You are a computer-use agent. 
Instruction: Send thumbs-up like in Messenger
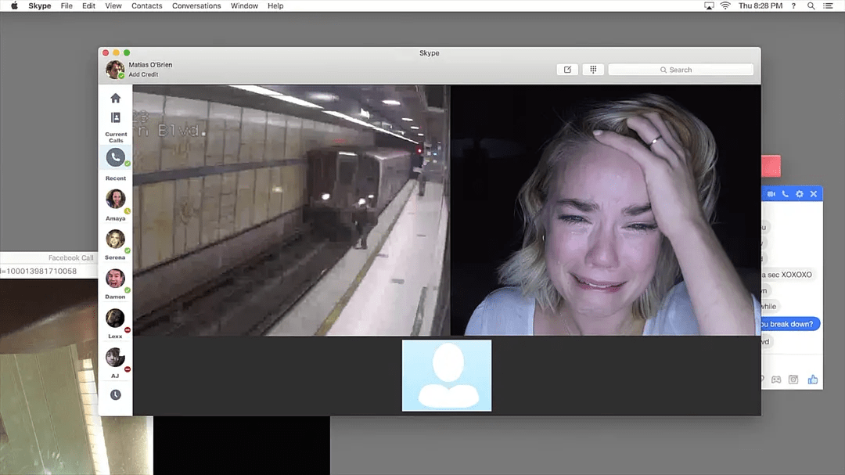(813, 380)
